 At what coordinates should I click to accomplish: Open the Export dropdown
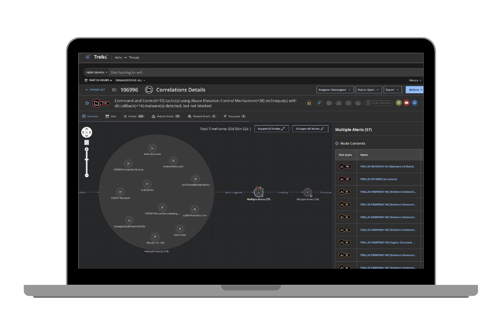tap(392, 90)
